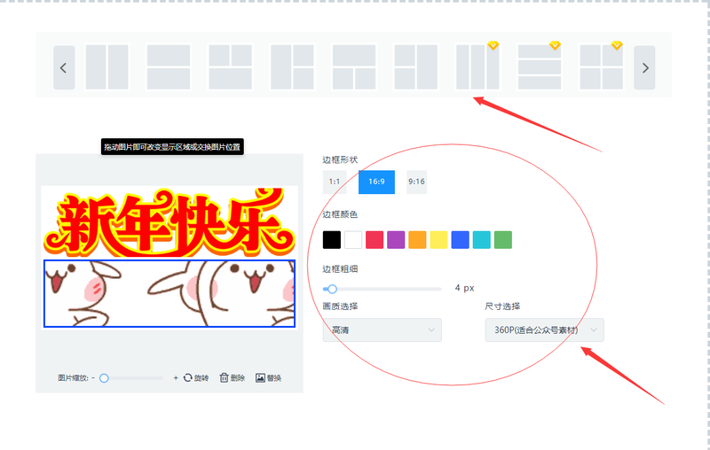The width and height of the screenshot is (710, 450).
Task: Pick the purple border color
Action: pos(396,240)
